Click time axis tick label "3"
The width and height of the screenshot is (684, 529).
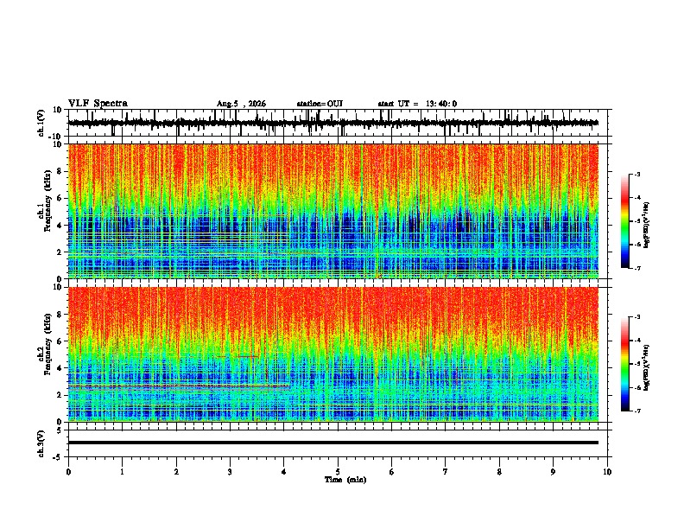click(230, 472)
